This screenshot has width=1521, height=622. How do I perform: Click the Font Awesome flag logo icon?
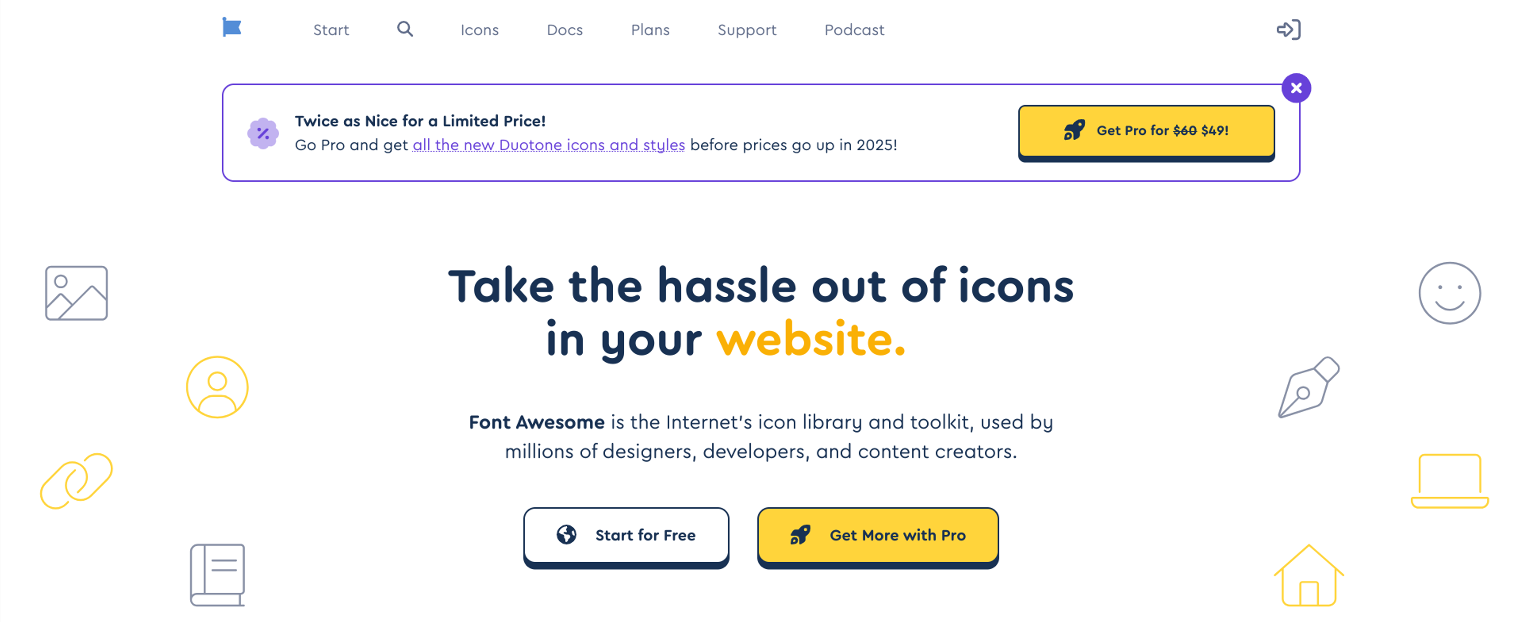coord(233,29)
